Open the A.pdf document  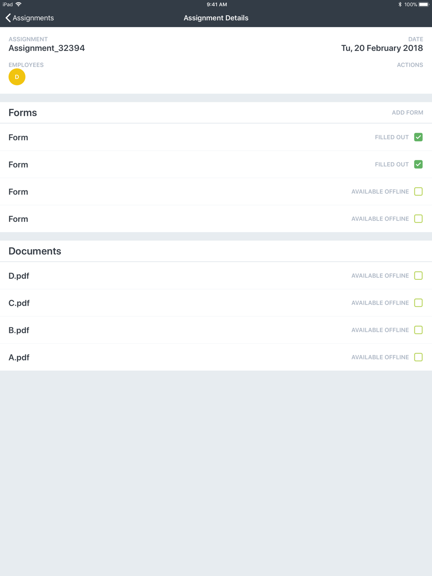(216, 358)
